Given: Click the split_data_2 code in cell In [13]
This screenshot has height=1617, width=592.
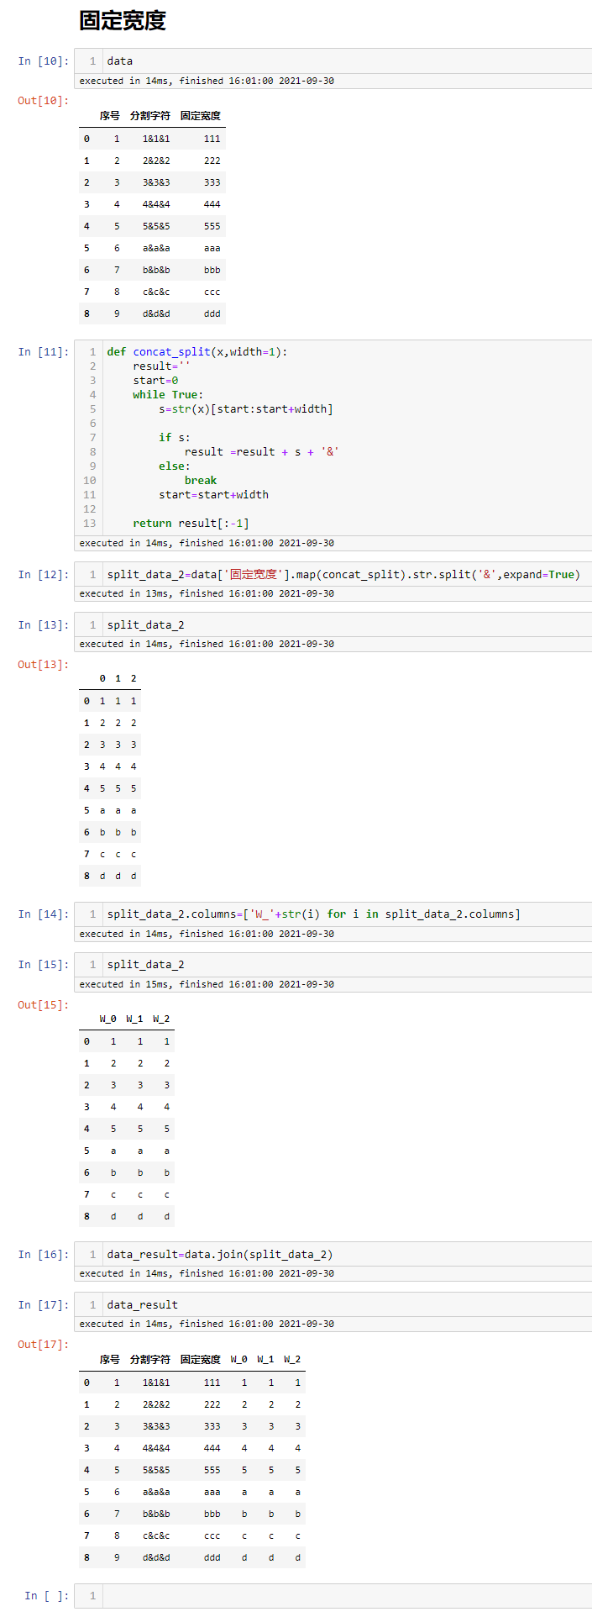Looking at the screenshot, I should 145,625.
